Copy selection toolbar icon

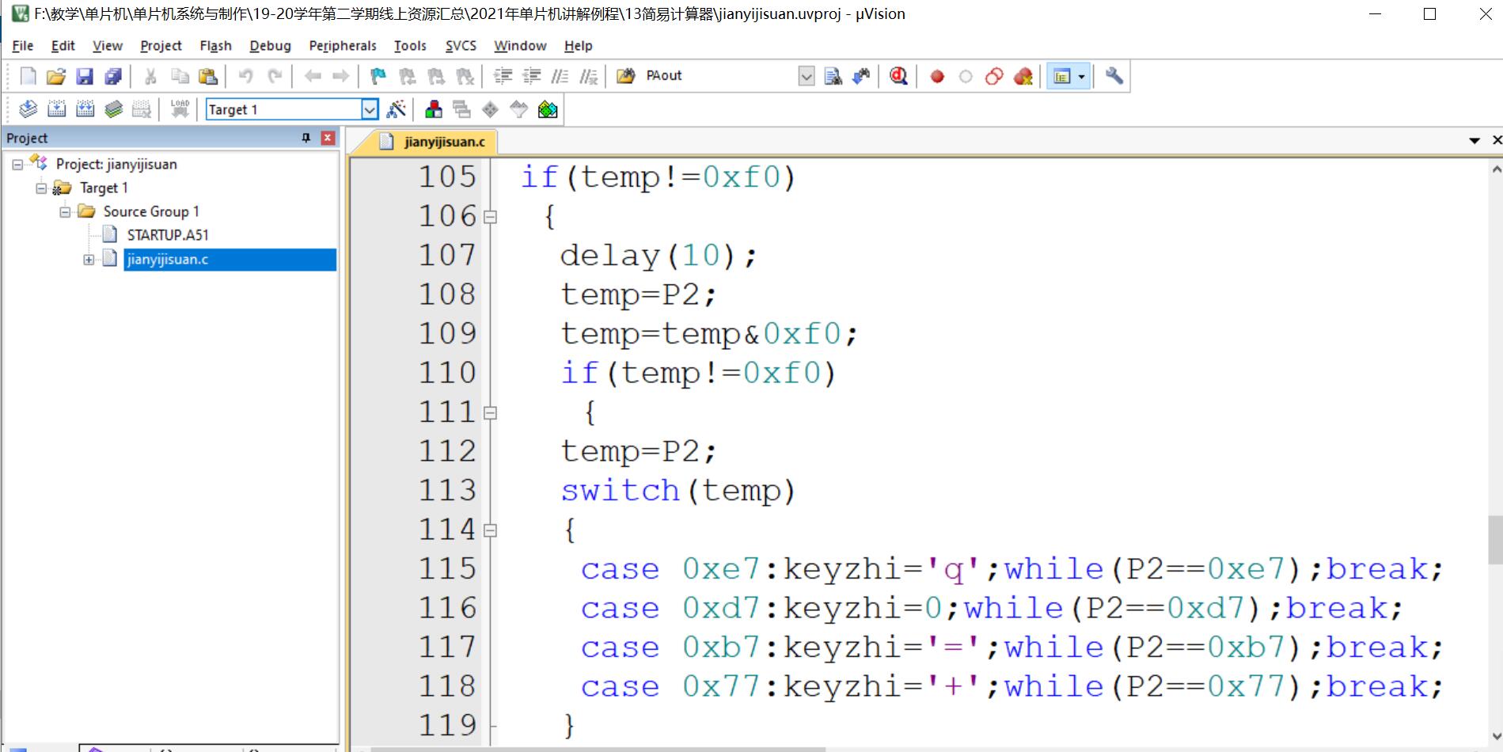pos(180,76)
